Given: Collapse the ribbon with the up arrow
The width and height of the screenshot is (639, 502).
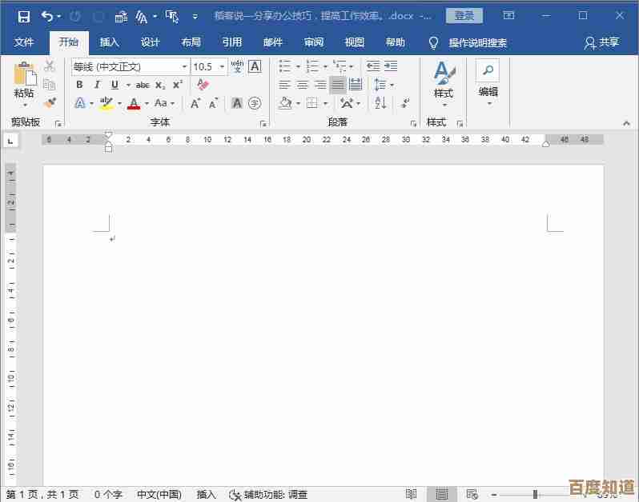Looking at the screenshot, I should (x=626, y=123).
